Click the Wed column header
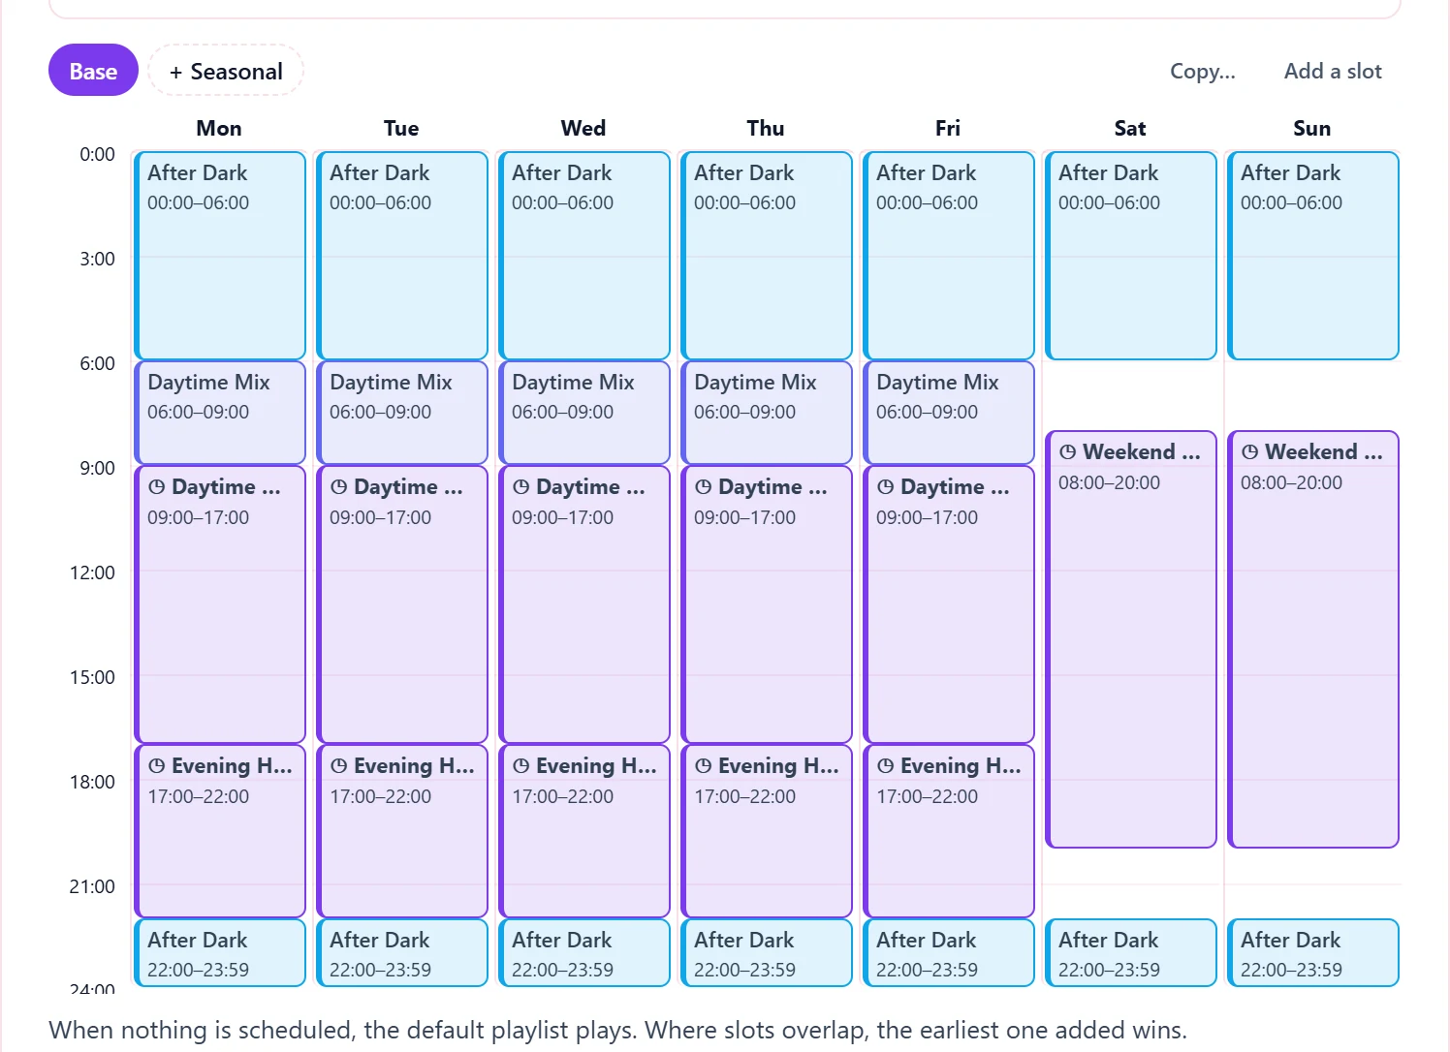 pos(583,128)
